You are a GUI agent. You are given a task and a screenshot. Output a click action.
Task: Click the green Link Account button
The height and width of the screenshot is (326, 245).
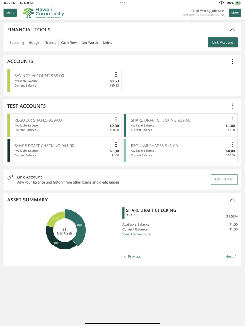223,42
